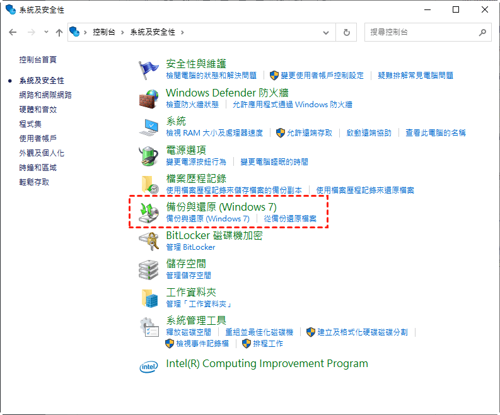Screen dimensions: 500x415
Task: Maximize the 系統及安全性 window
Action: 456,9
